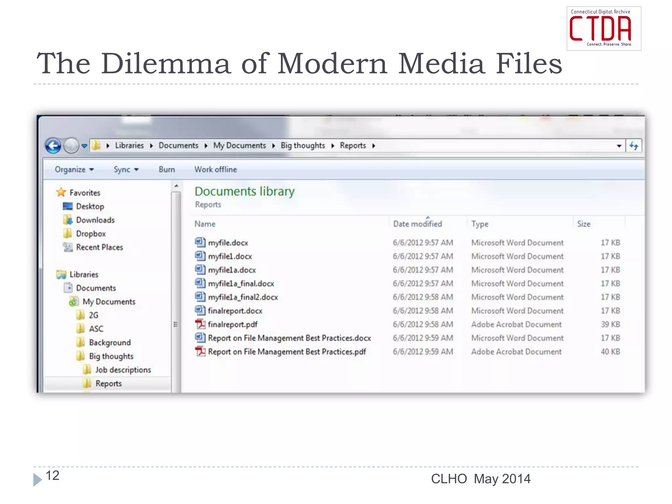Click the Background folder icon
The image size is (672, 504).
80,342
